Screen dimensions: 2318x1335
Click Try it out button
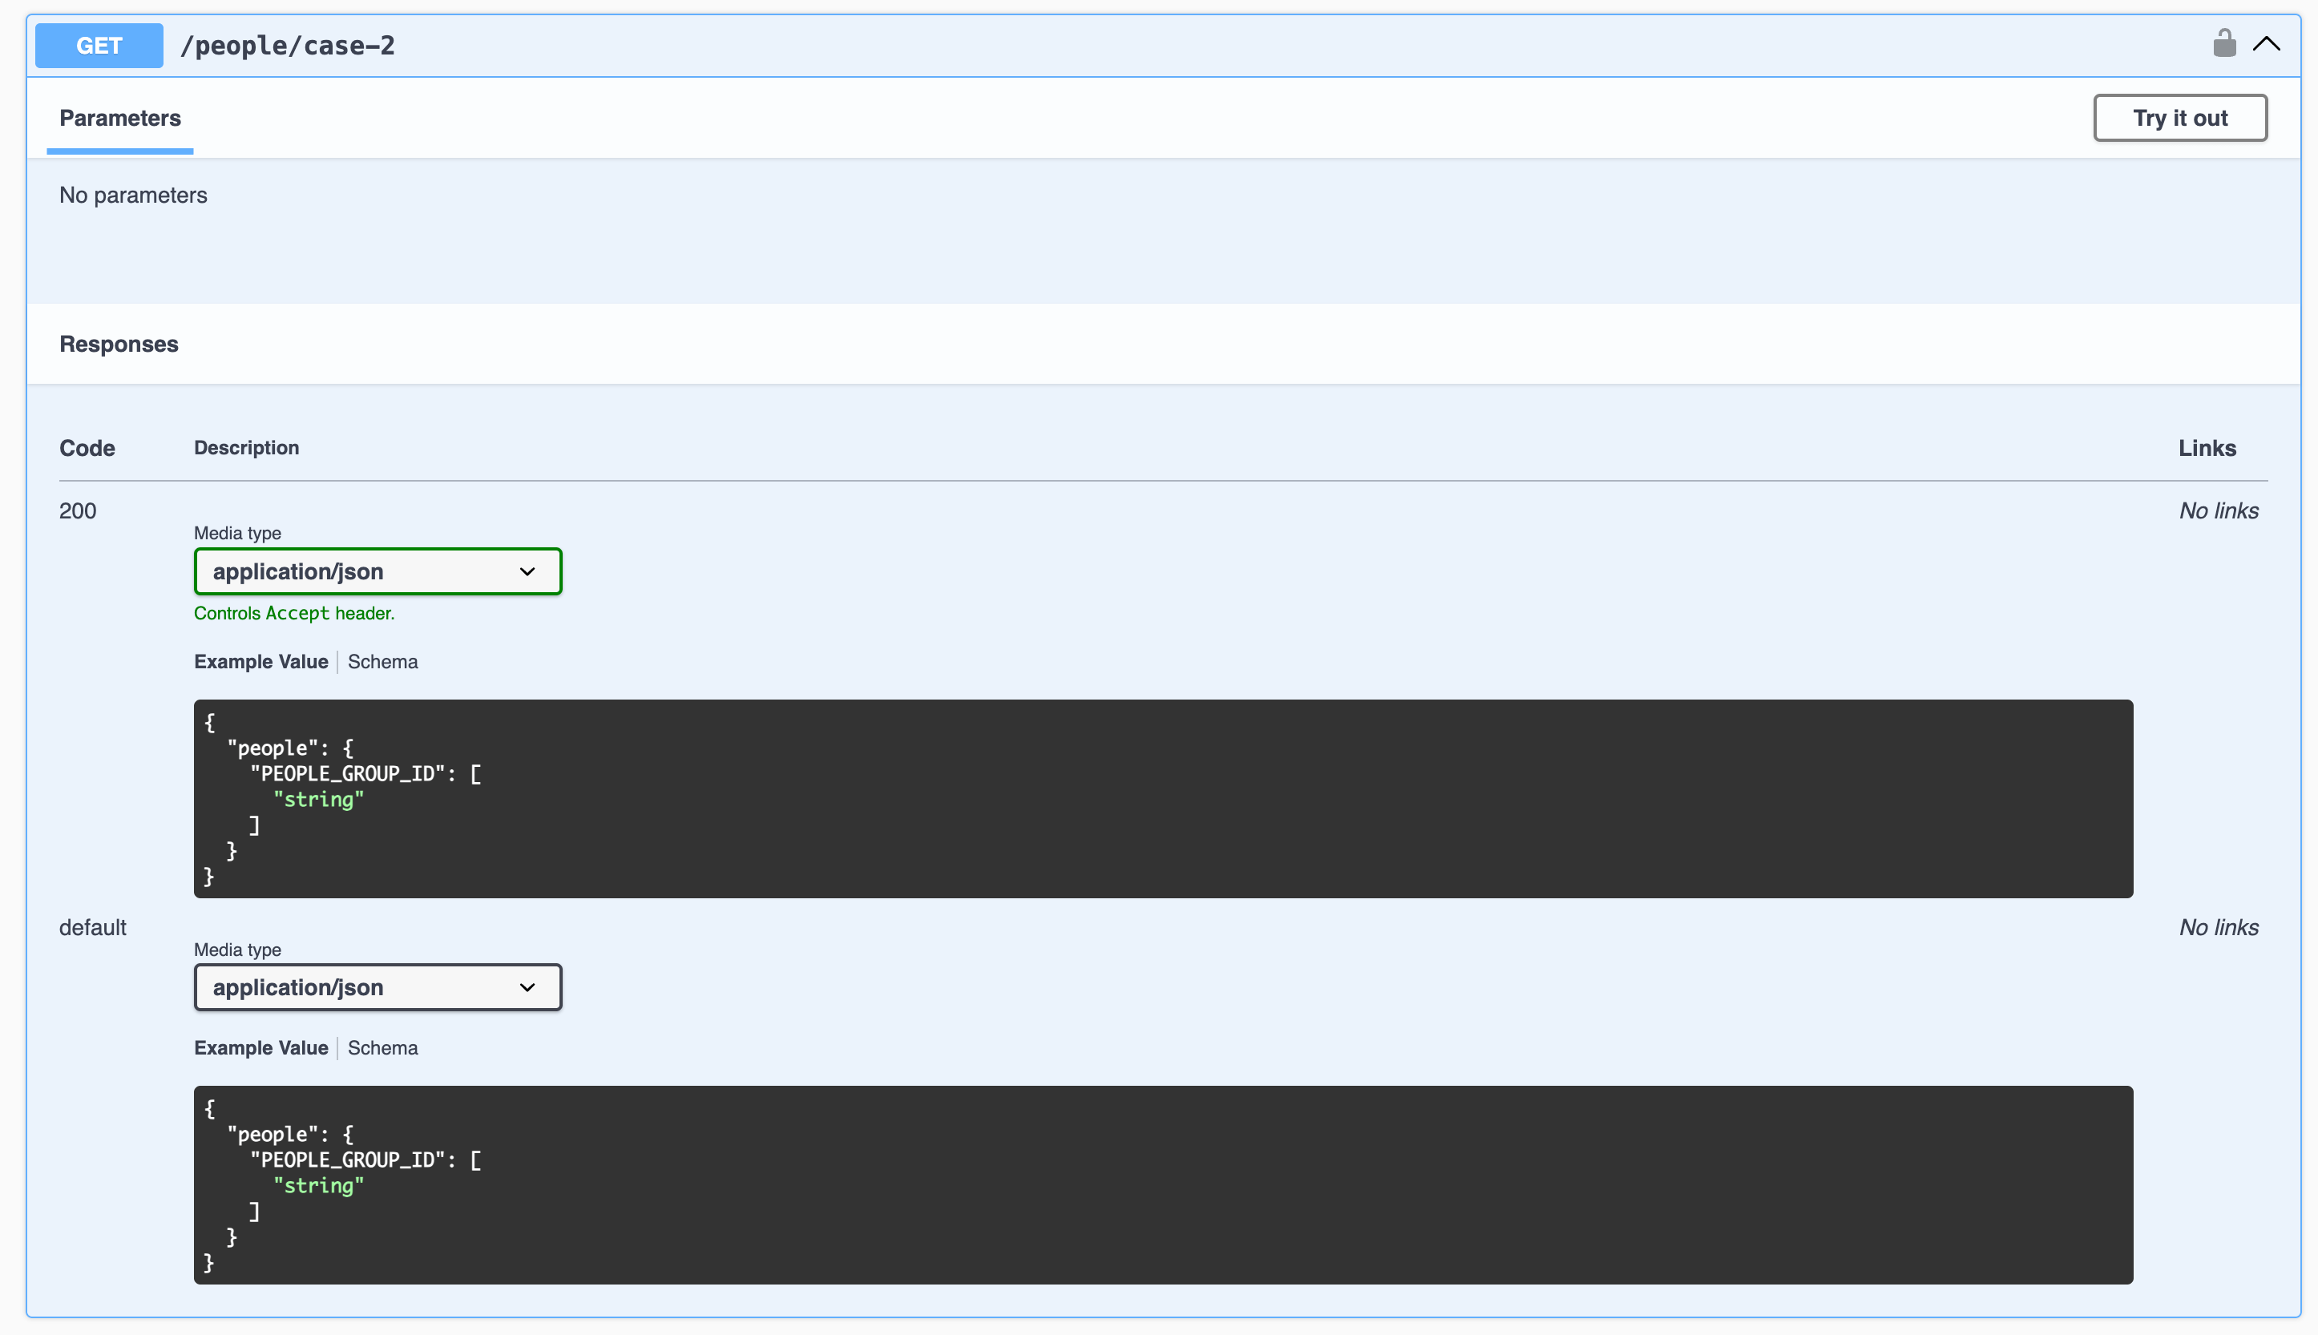2181,118
